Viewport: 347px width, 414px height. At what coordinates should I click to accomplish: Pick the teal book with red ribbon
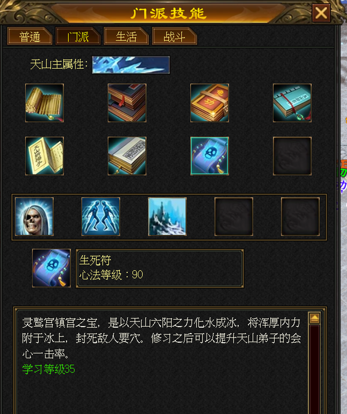(x=292, y=103)
